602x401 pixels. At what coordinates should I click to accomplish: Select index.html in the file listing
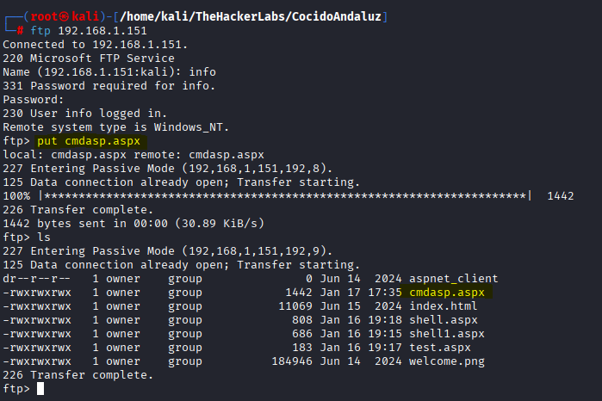click(x=444, y=306)
